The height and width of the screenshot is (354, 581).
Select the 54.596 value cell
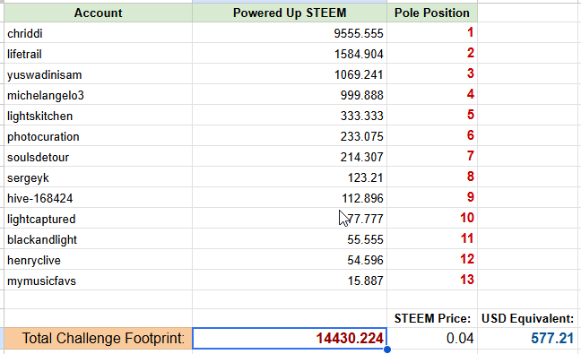(x=290, y=260)
